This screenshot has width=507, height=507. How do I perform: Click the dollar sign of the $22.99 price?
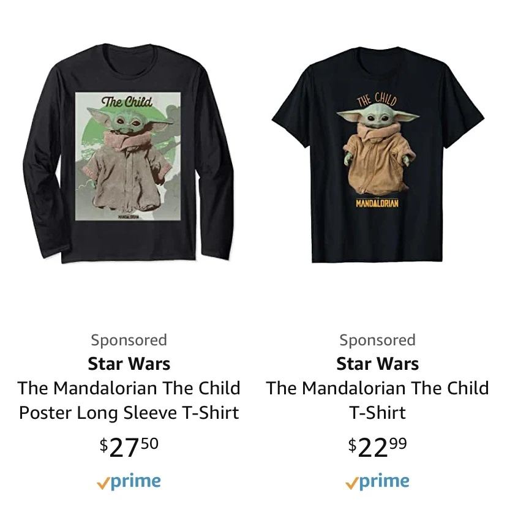352,445
